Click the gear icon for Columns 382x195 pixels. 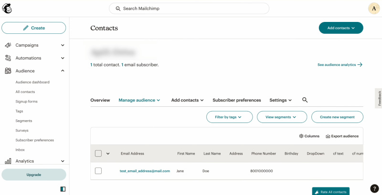301,136
